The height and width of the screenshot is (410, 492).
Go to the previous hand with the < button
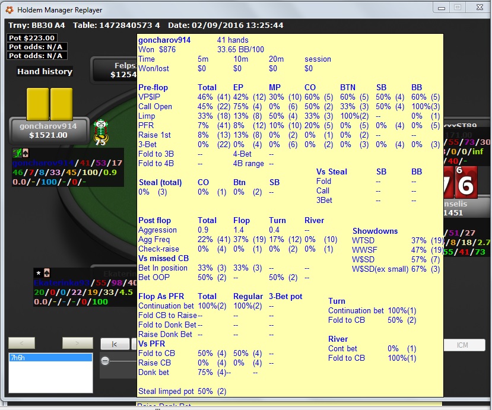pos(21,343)
